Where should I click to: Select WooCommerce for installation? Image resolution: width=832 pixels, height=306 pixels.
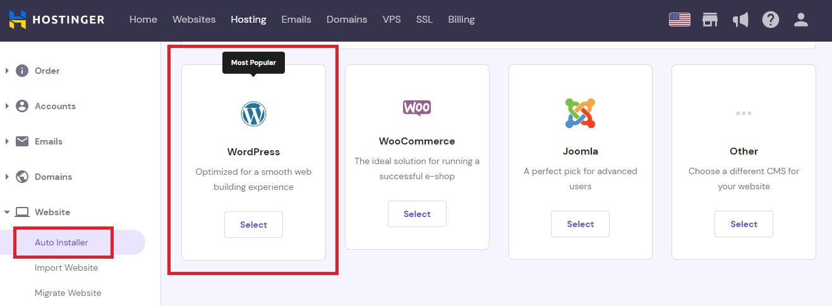pos(417,214)
